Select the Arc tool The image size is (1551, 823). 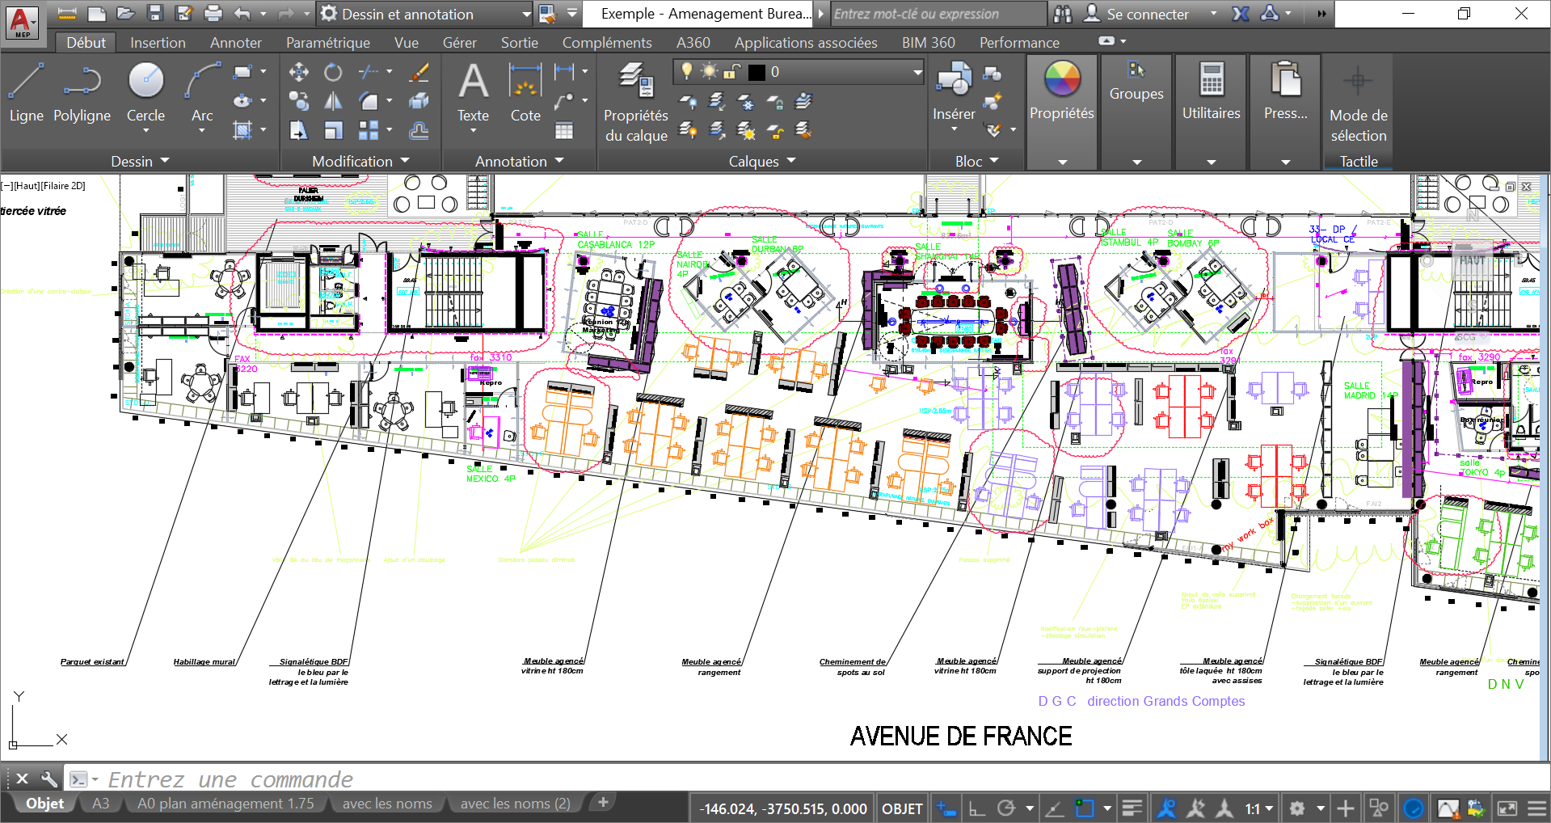[202, 95]
